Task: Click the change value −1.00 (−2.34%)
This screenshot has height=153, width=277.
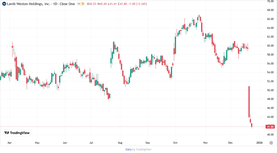Action: click(x=138, y=4)
